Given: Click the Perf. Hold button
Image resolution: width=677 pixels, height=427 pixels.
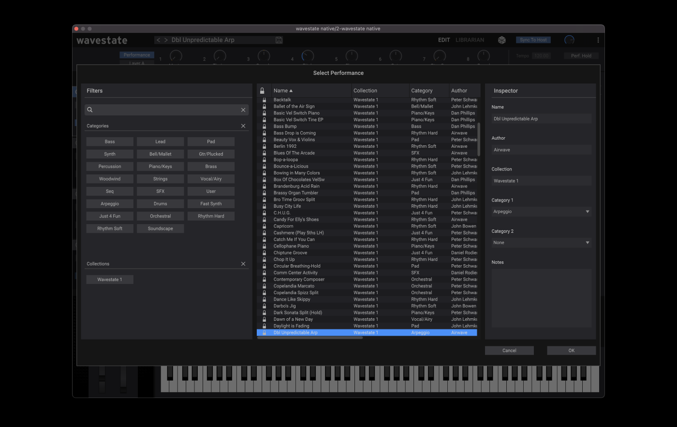Looking at the screenshot, I should (581, 56).
